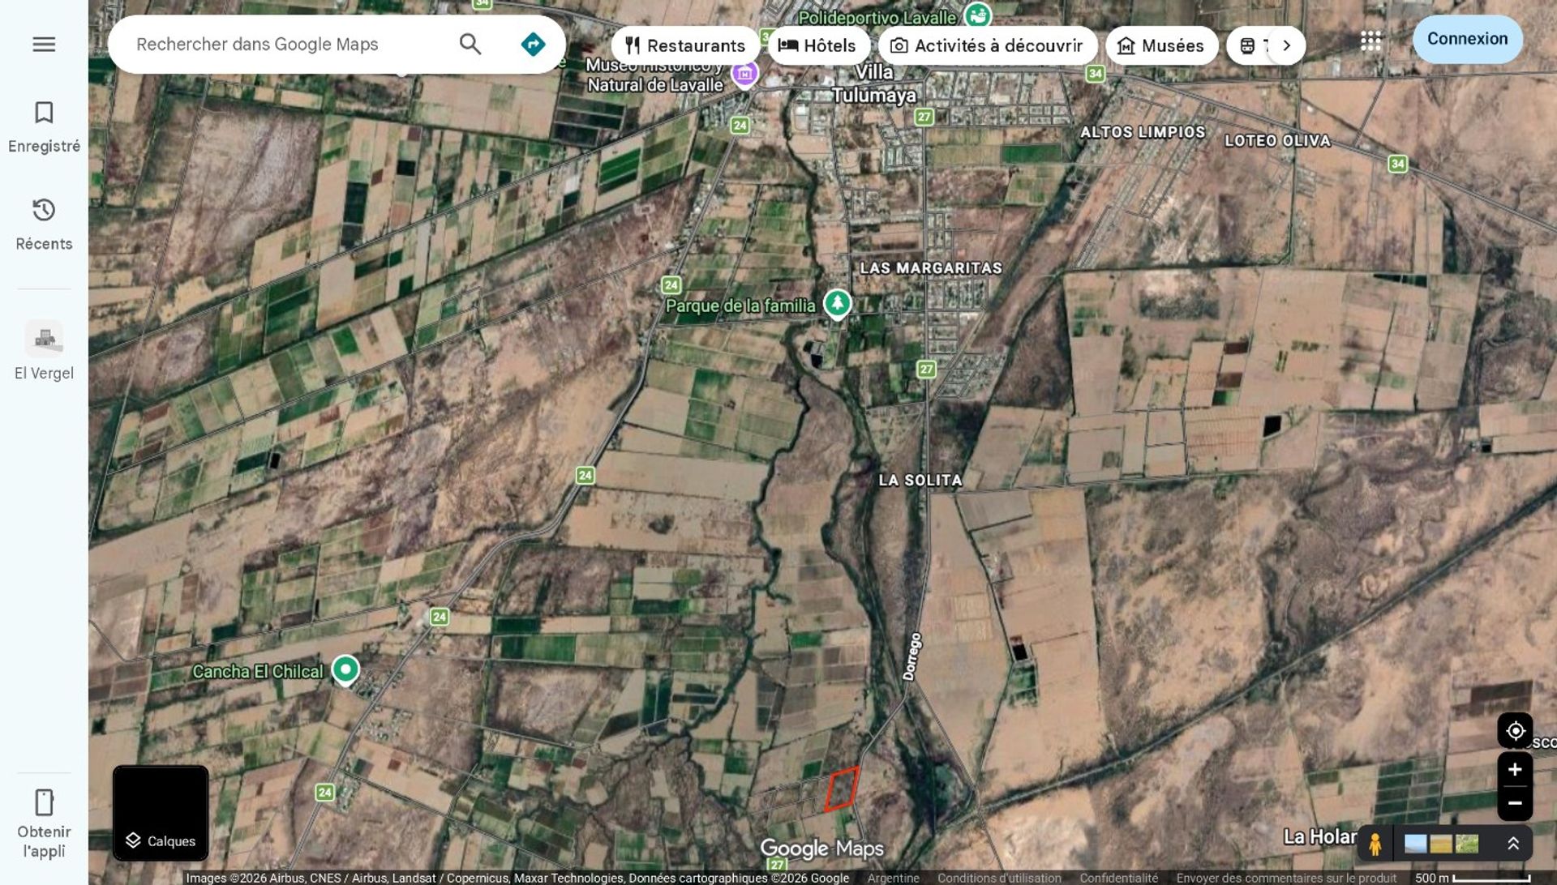The width and height of the screenshot is (1557, 885).
Task: Zoom in with the plus button
Action: 1515,769
